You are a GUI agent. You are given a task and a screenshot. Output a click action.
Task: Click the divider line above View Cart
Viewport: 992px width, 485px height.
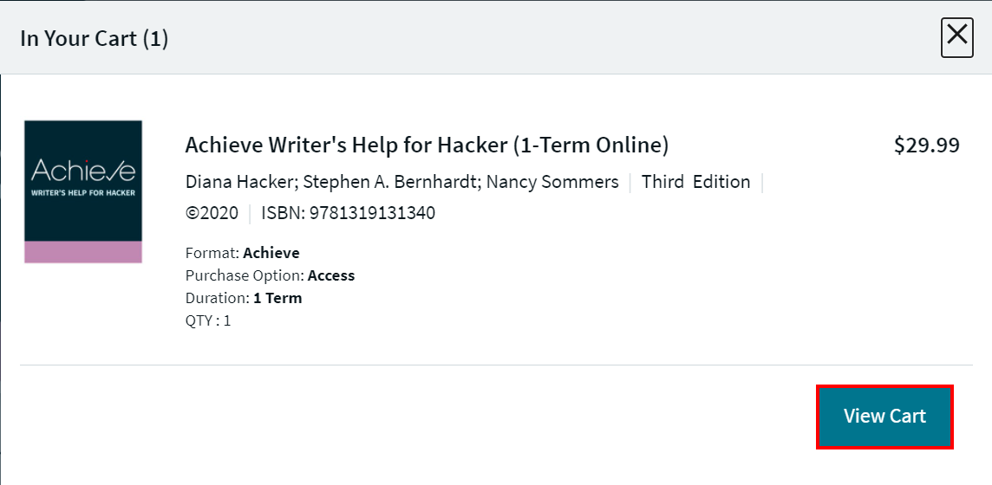[496, 365]
